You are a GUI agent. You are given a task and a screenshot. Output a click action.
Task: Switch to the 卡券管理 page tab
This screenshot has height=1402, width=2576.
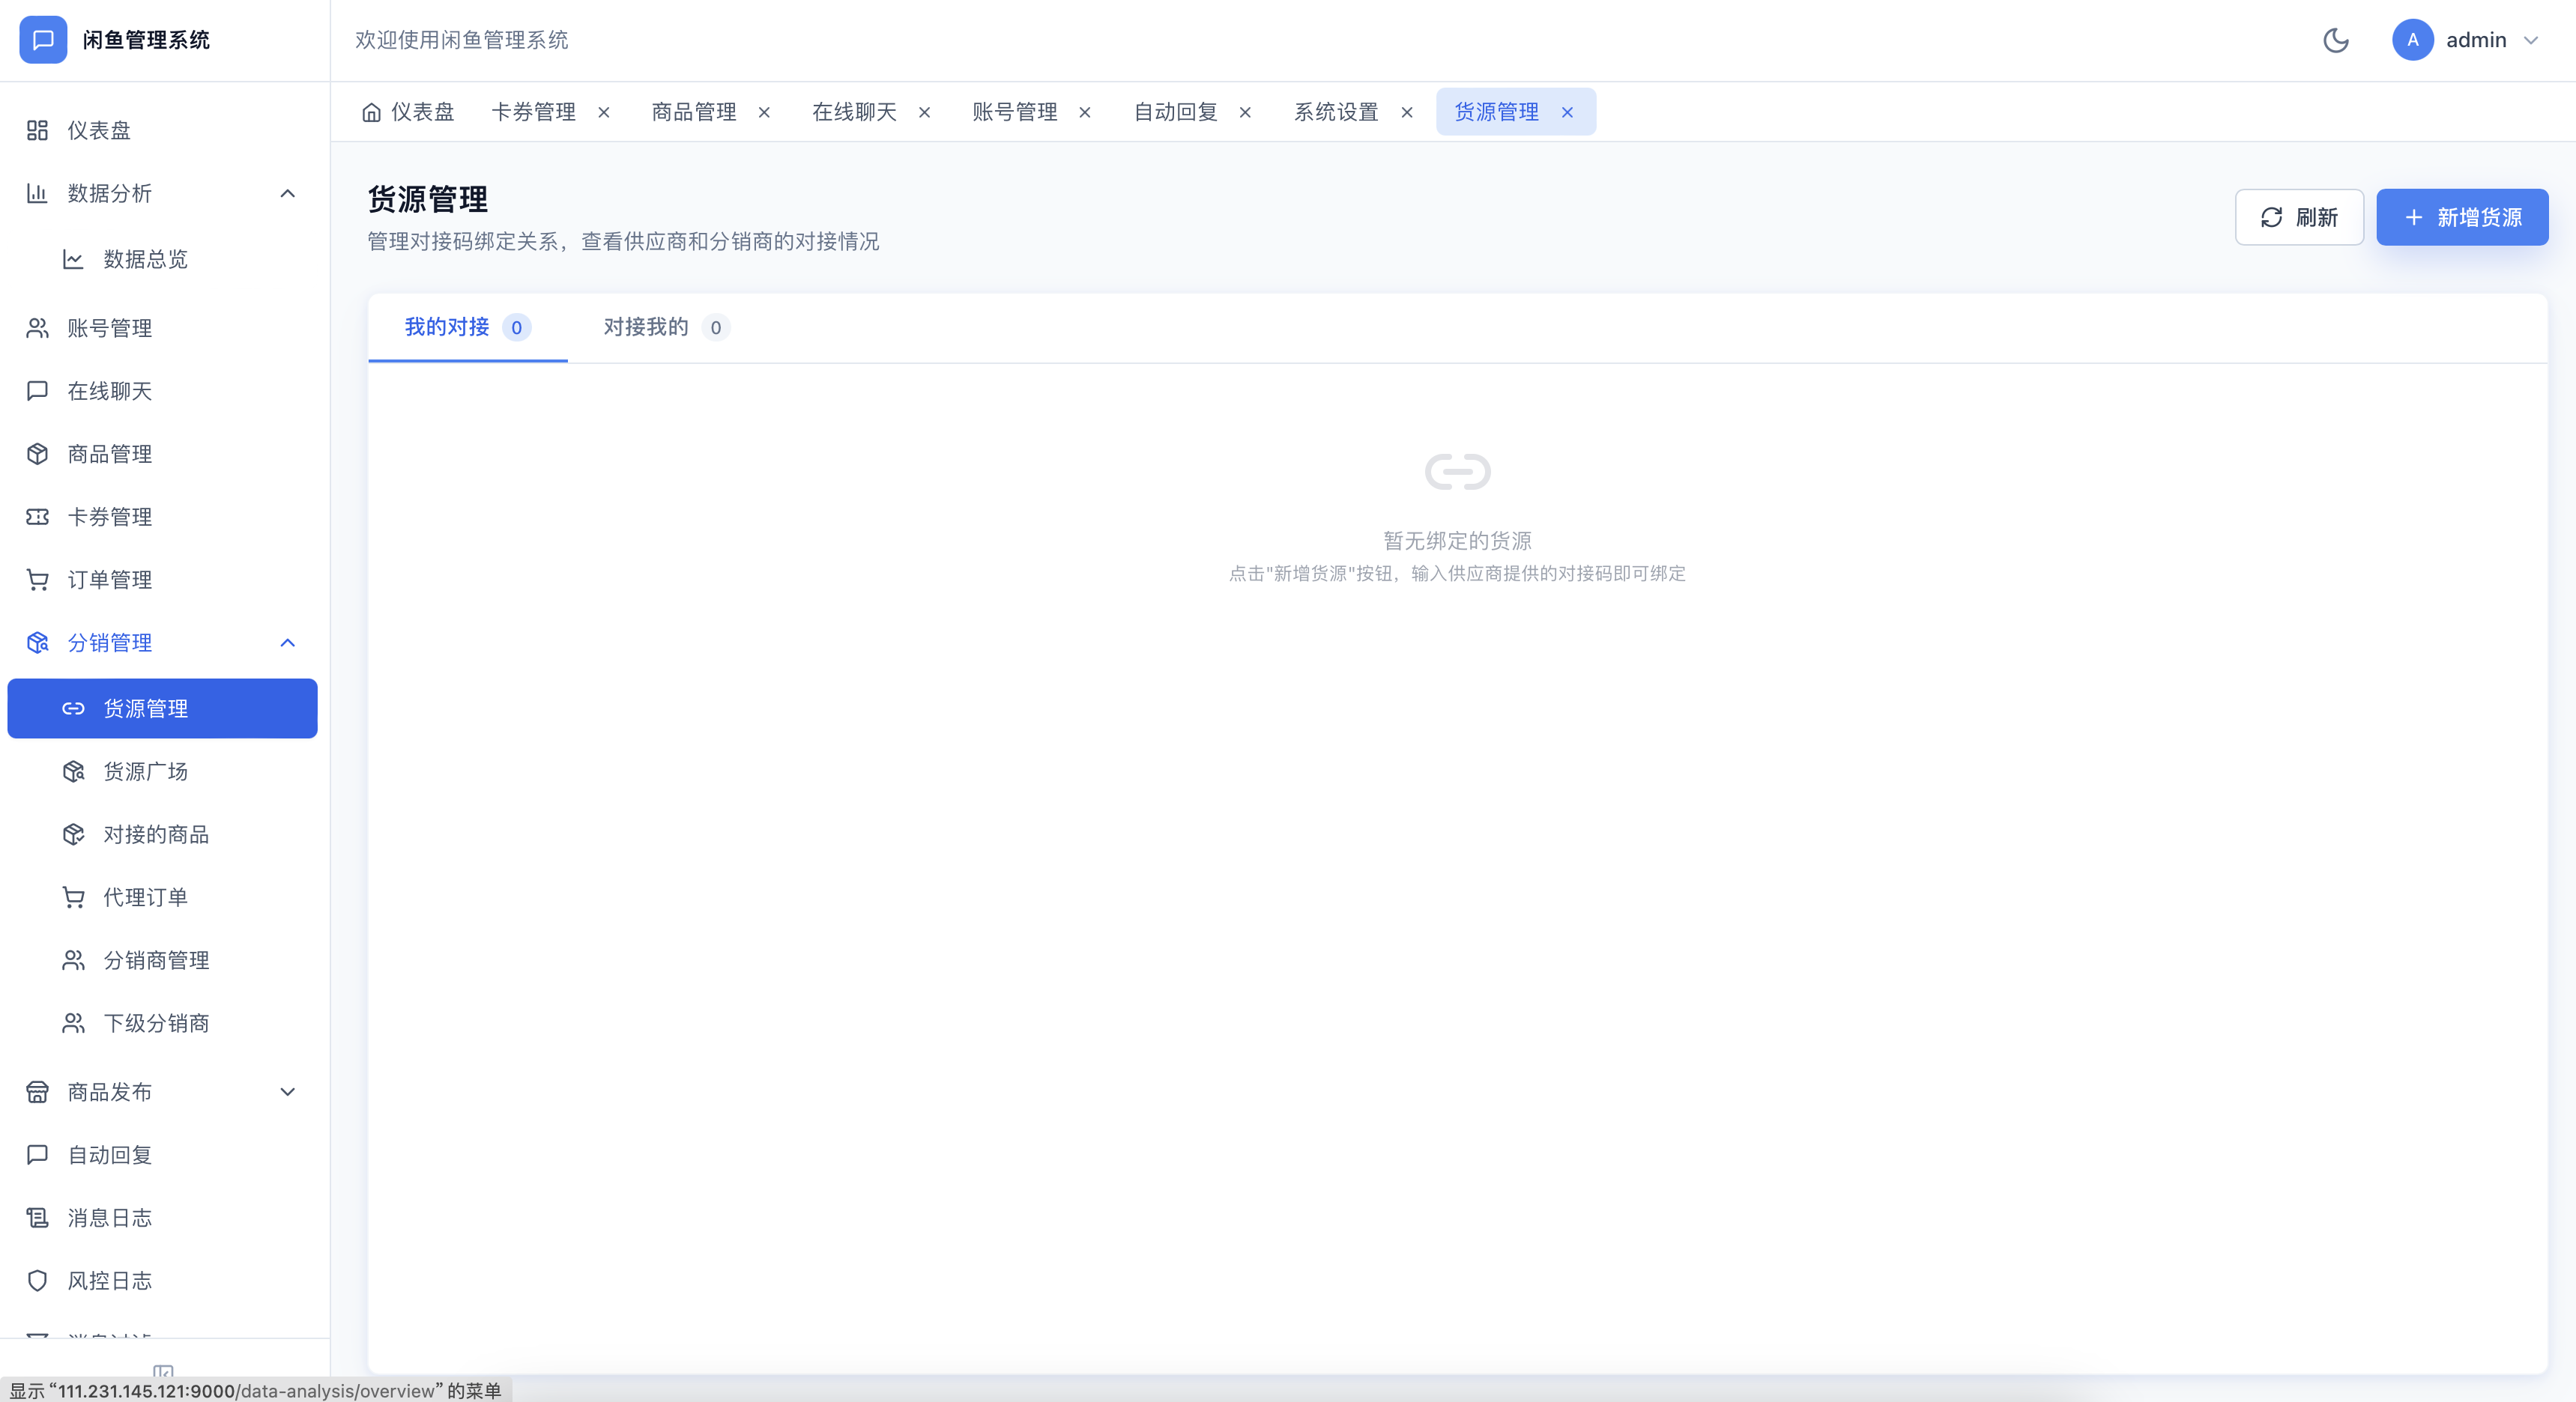pyautogui.click(x=534, y=112)
